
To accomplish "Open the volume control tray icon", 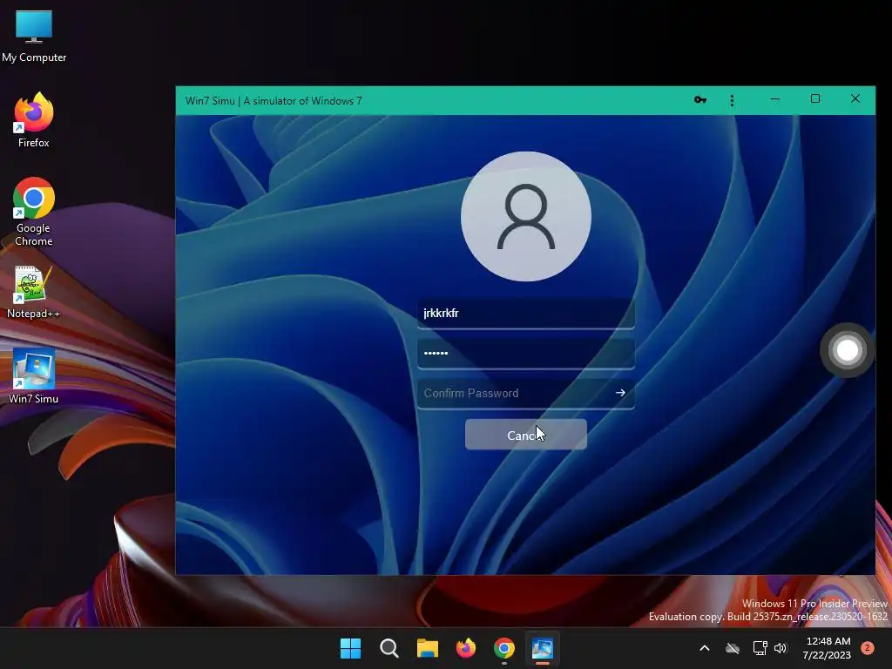I will 780,648.
